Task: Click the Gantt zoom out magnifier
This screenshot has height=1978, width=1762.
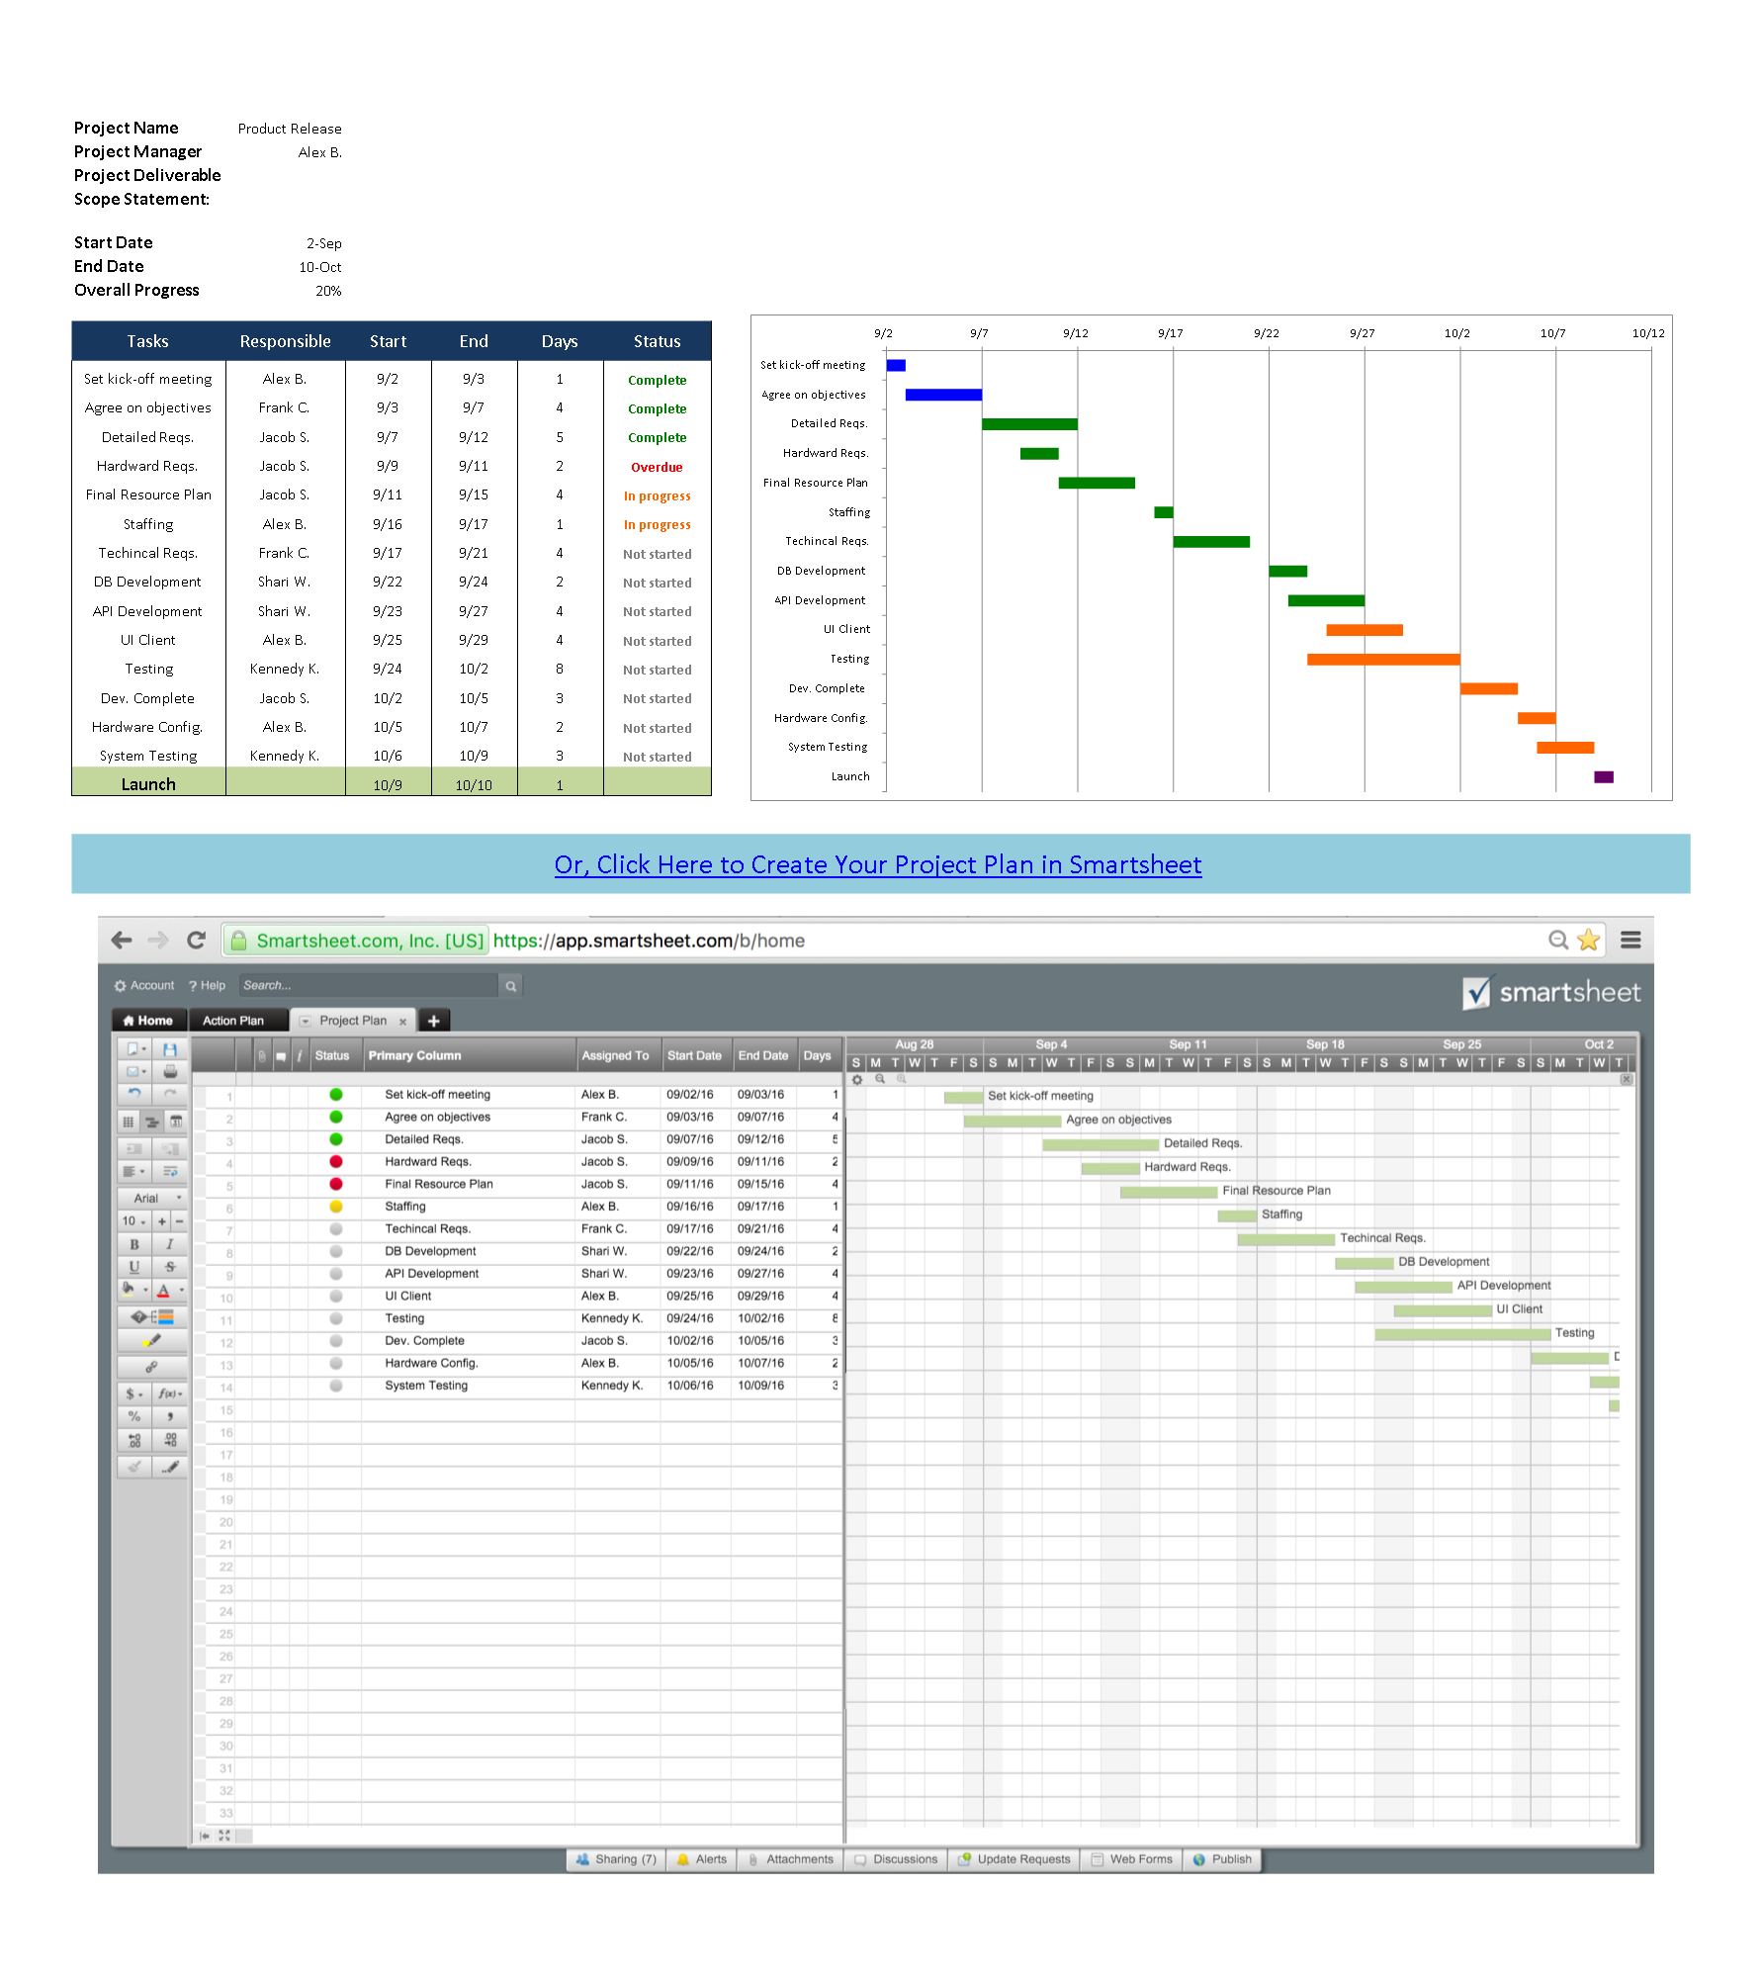Action: pyautogui.click(x=880, y=1080)
